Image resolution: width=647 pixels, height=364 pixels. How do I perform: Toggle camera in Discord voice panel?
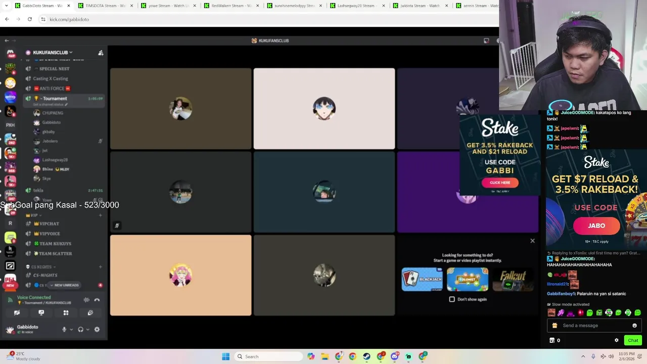click(x=17, y=313)
